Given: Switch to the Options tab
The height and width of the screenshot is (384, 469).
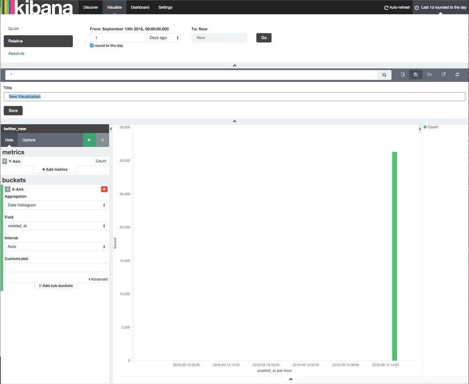Looking at the screenshot, I should [x=29, y=140].
